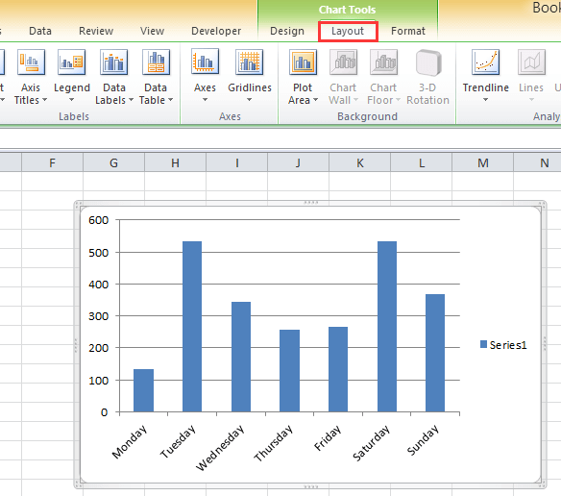The image size is (561, 496).
Task: Open the Axes icon in the ribbon
Action: (x=205, y=62)
